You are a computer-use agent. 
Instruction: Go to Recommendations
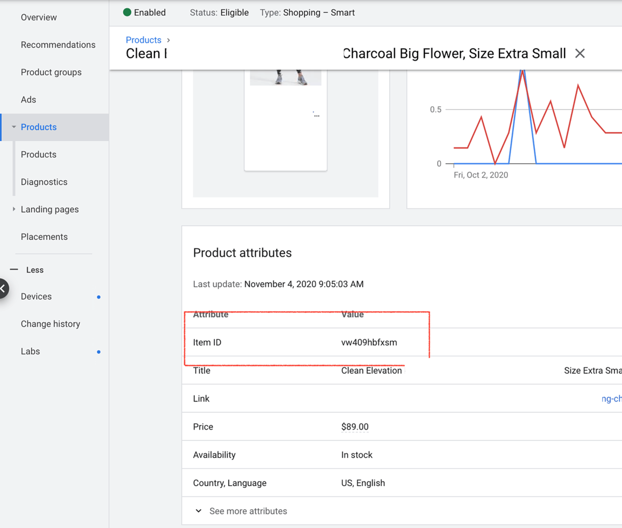pyautogui.click(x=58, y=45)
